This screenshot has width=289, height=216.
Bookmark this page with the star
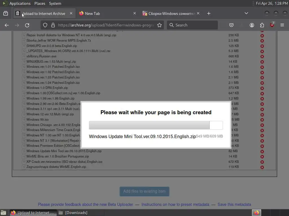click(159, 25)
